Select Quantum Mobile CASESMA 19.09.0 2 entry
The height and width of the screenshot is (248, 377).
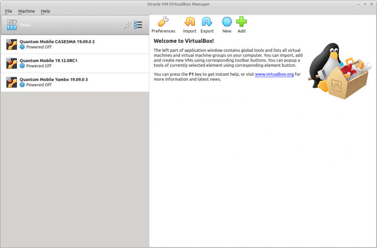[75, 44]
